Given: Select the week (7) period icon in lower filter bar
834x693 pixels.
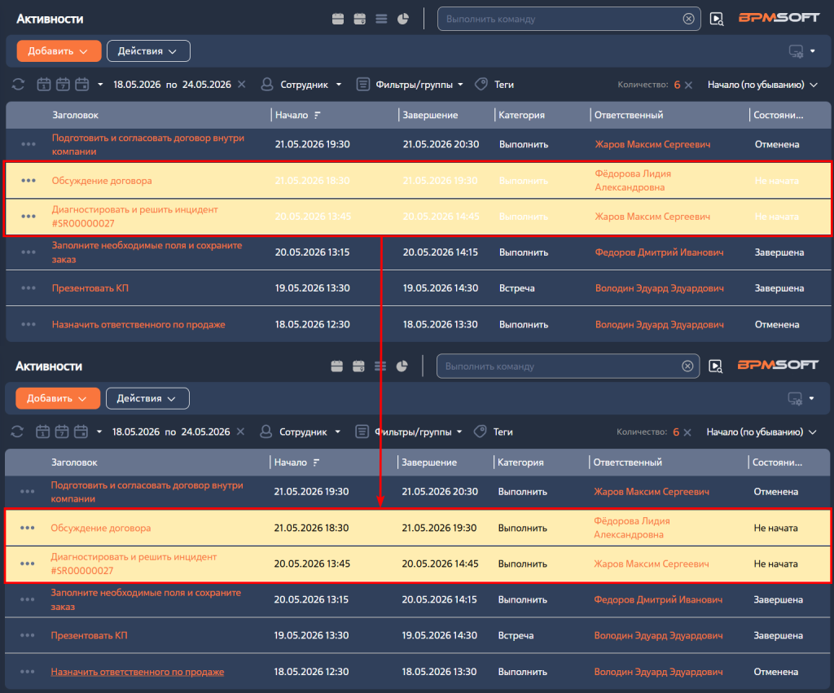Looking at the screenshot, I should (x=62, y=432).
